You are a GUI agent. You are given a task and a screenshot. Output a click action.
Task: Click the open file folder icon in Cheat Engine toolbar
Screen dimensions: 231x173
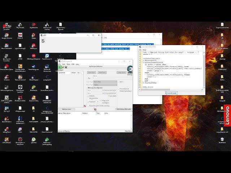click(x=63, y=67)
